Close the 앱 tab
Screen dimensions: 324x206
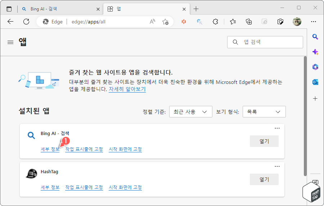184,9
